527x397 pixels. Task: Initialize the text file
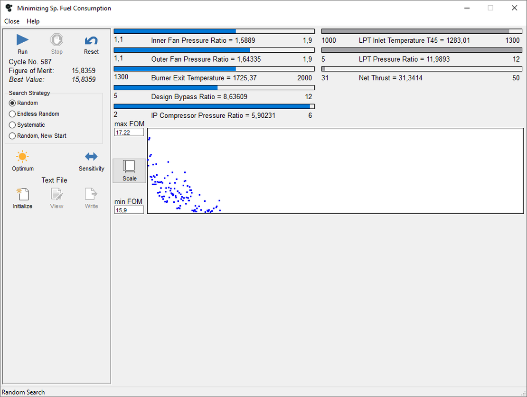point(22,194)
